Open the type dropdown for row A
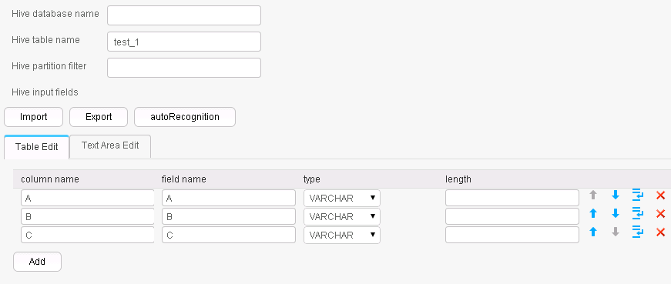This screenshot has width=671, height=284. click(x=342, y=198)
